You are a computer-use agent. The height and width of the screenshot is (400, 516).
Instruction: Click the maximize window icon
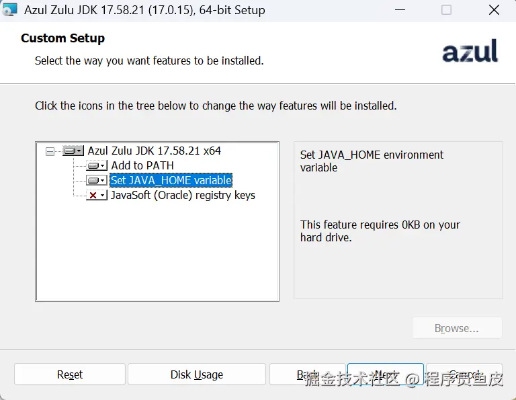point(446,10)
